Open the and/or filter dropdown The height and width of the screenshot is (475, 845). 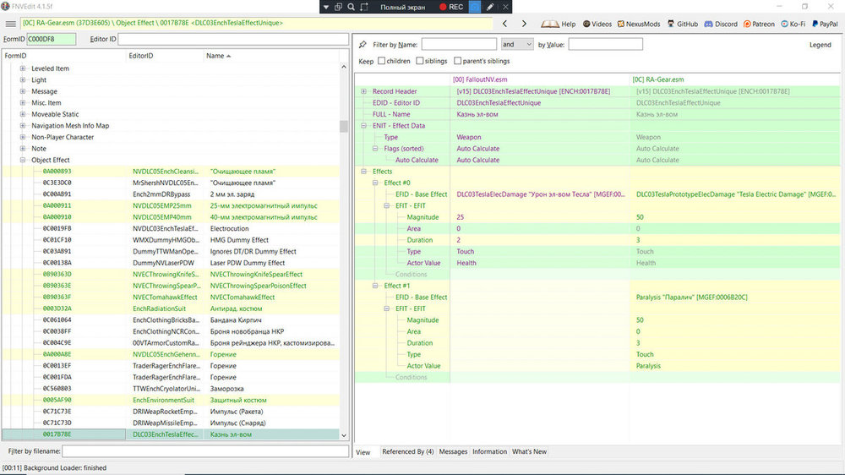[x=517, y=44]
